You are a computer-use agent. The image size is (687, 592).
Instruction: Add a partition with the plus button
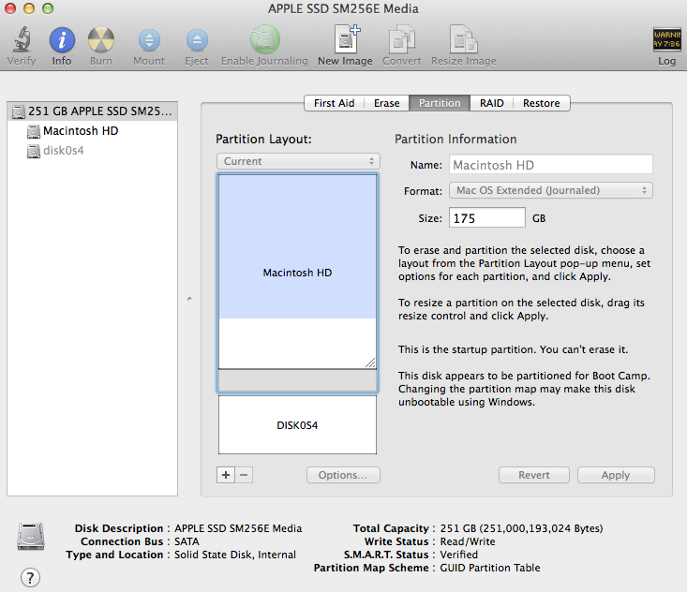pyautogui.click(x=226, y=475)
